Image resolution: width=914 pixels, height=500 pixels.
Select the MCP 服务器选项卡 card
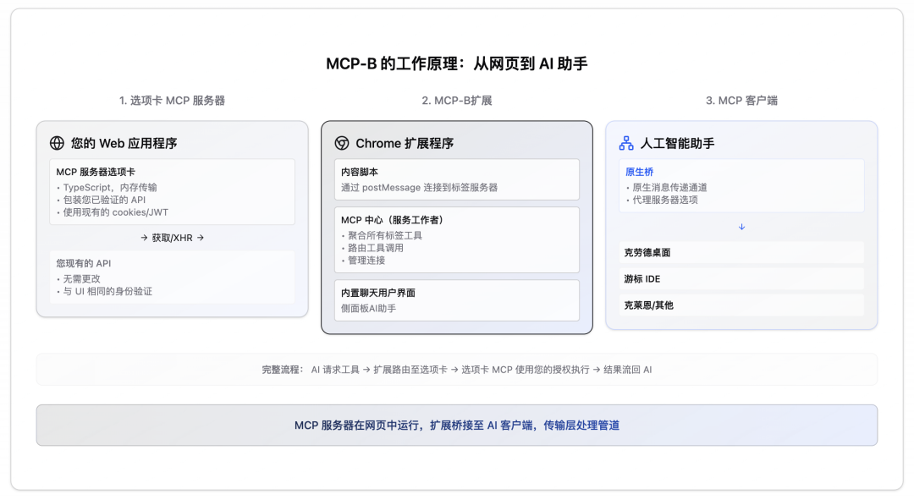[x=172, y=192]
